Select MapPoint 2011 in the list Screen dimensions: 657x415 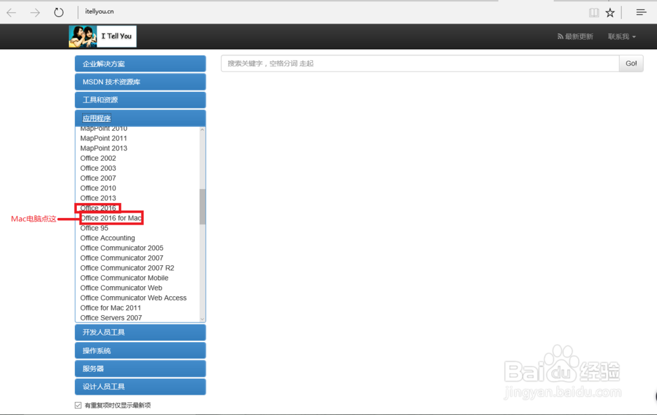point(104,138)
